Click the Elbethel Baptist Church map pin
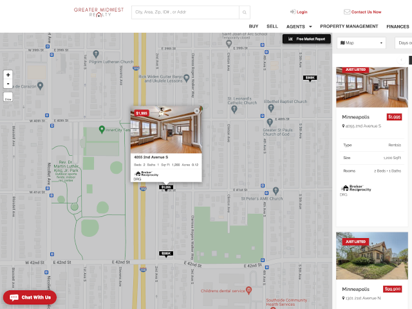Image resolution: width=412 pixels, height=309 pixels. [x=271, y=108]
